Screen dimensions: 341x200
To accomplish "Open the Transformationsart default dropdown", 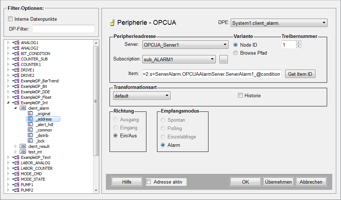I will (x=142, y=96).
